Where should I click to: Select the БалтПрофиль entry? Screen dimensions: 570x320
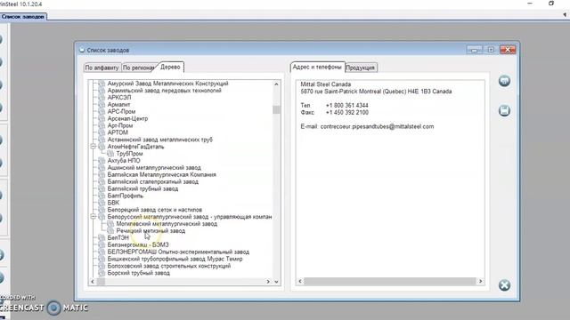(x=126, y=196)
